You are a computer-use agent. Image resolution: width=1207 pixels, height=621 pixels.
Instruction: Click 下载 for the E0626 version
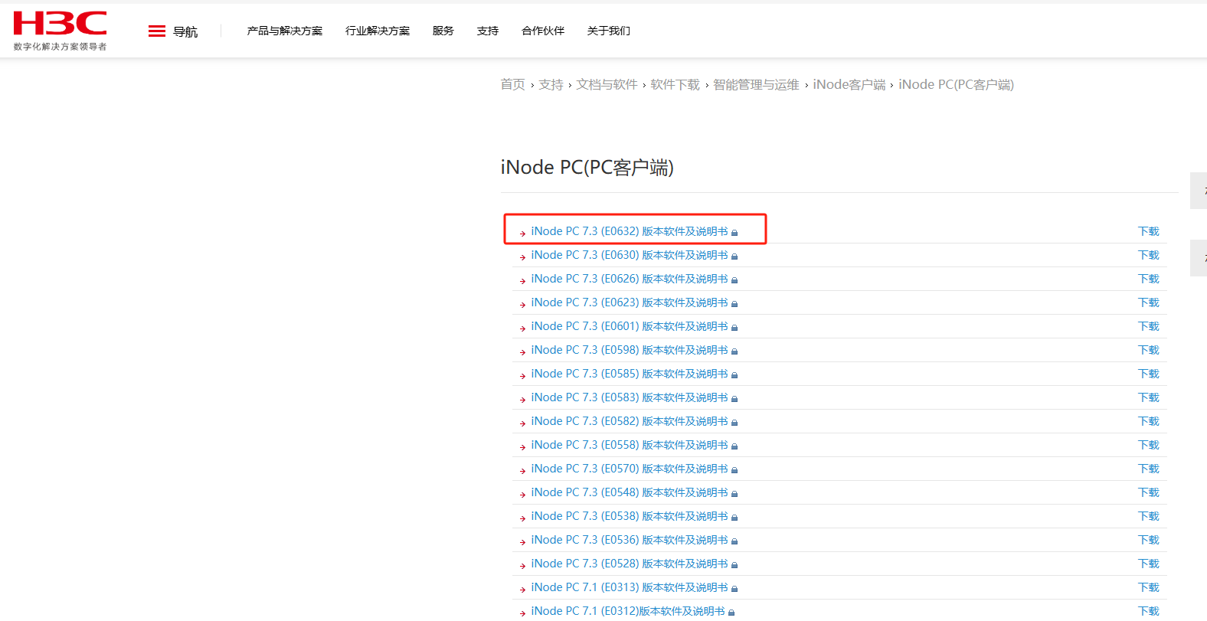point(1149,279)
